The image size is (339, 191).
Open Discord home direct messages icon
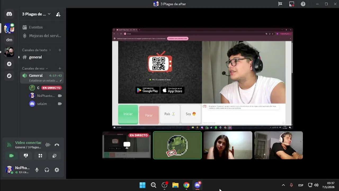[x=9, y=14]
